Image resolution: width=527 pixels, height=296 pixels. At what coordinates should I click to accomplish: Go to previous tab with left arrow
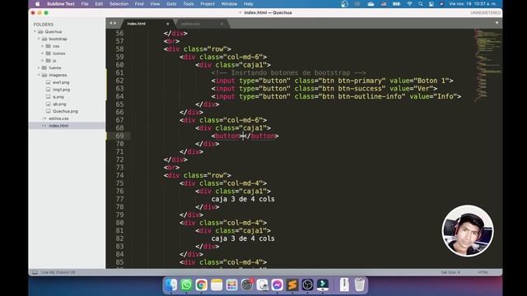[110, 23]
